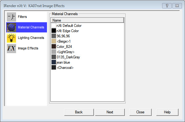Select the 'nXt Edge Color' row text

pyautogui.click(x=68, y=31)
